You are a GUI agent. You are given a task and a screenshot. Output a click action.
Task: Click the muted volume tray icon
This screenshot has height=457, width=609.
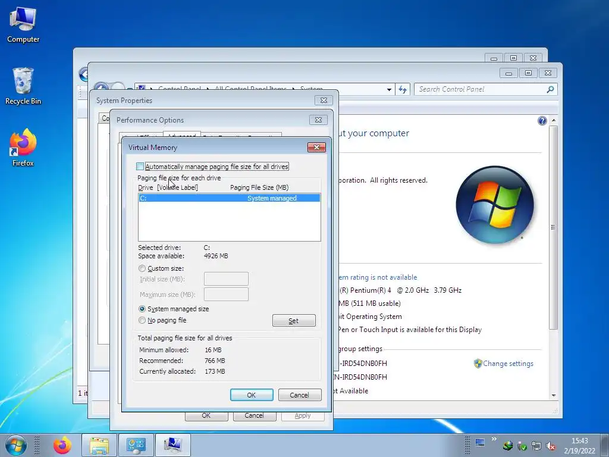550,446
